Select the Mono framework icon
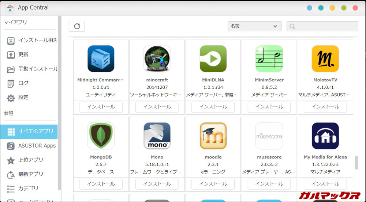This screenshot has height=202, width=366. coord(157,136)
